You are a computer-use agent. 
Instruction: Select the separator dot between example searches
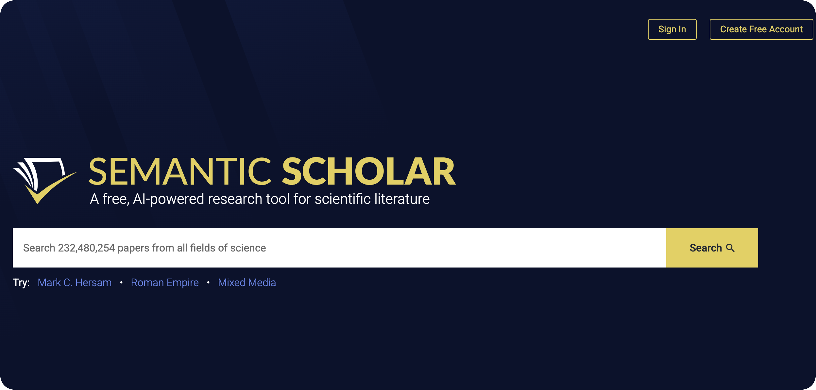(122, 282)
